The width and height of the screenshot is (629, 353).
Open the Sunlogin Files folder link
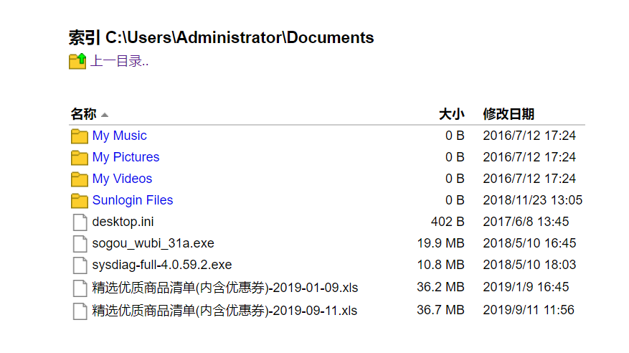133,200
